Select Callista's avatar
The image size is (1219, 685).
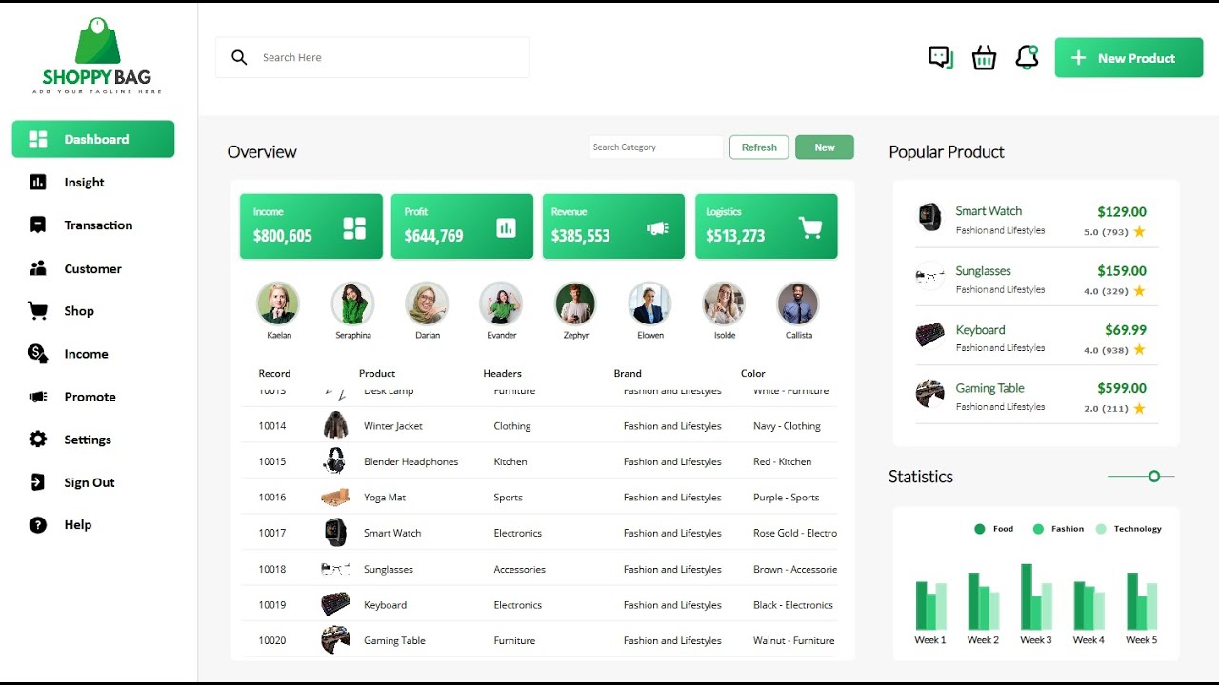pyautogui.click(x=798, y=303)
